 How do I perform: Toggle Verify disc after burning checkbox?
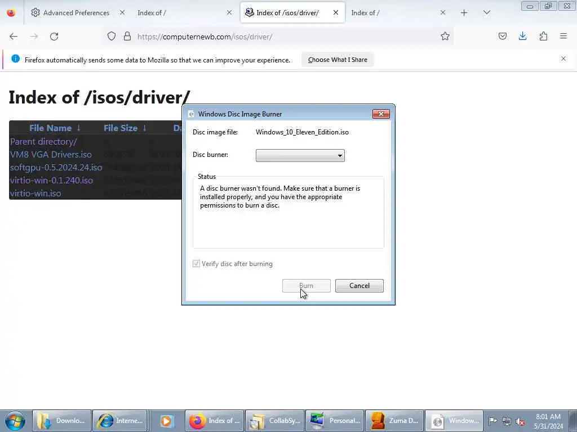pos(196,263)
